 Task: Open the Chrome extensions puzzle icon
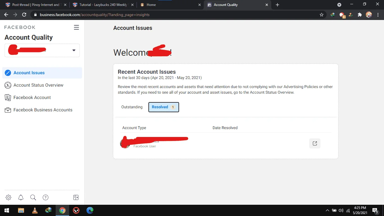click(x=360, y=15)
